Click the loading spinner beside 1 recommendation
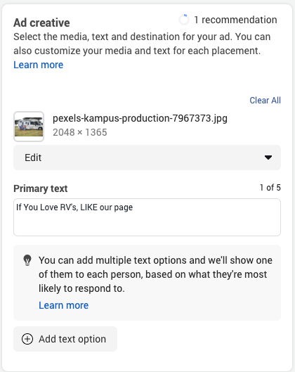Screen dimensions: 295x372 (x=184, y=20)
